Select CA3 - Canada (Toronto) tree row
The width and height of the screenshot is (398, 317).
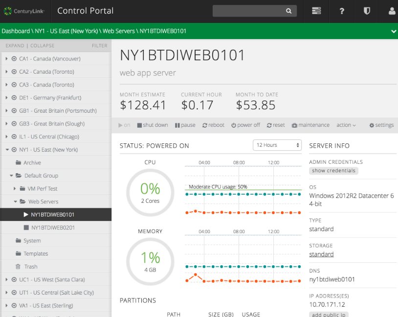pyautogui.click(x=56, y=84)
